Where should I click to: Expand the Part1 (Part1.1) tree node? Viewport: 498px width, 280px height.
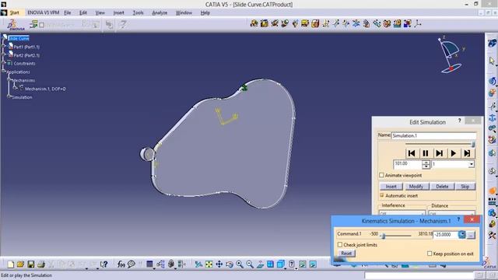[x=4, y=47]
